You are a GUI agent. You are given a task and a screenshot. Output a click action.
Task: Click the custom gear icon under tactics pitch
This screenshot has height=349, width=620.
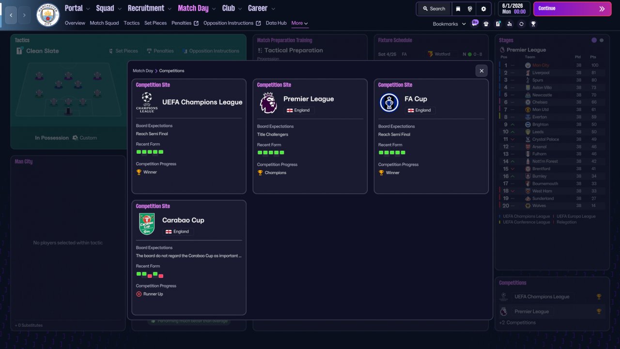75,138
